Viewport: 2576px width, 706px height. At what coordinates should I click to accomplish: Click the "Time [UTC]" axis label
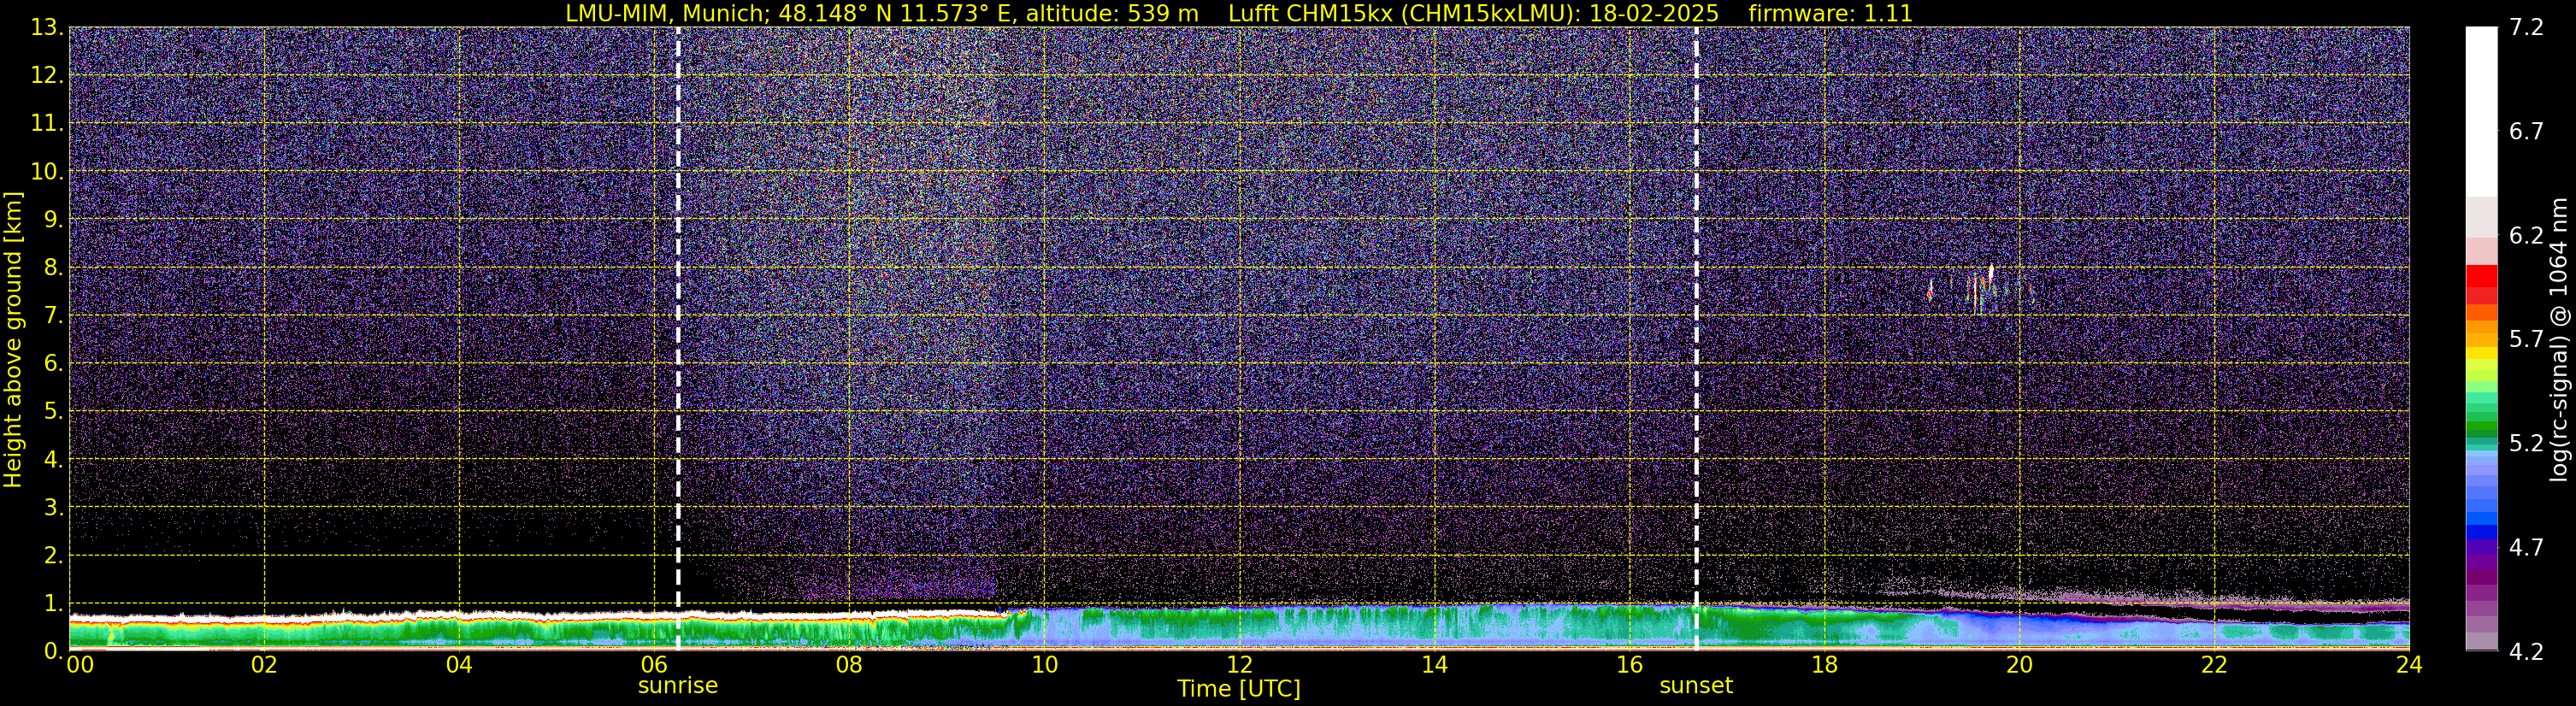(x=1239, y=688)
